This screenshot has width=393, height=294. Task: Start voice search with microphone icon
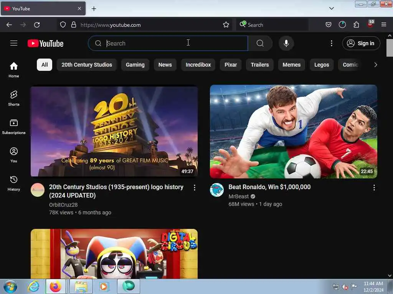(286, 43)
